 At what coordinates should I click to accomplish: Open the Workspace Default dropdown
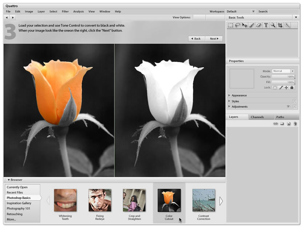pyautogui.click(x=240, y=12)
